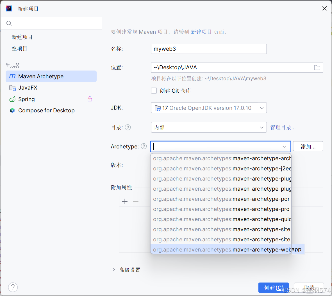The width and height of the screenshot is (332, 296).
Task: Collapse the Archetype dropdown arrow
Action: tap(284, 146)
